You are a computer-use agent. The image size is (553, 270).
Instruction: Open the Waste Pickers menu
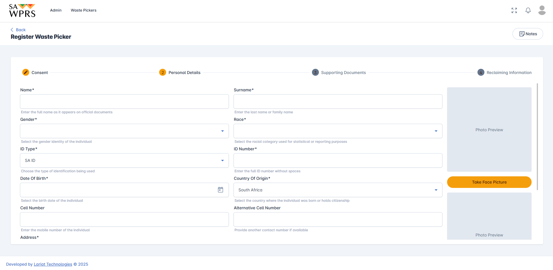pyautogui.click(x=84, y=10)
